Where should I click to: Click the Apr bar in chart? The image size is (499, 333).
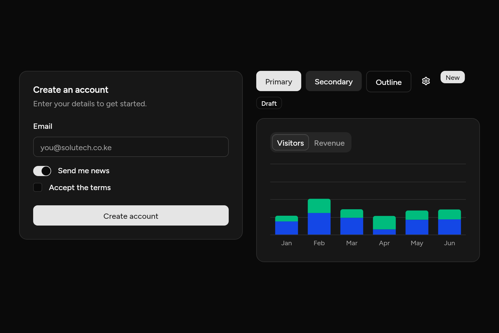tap(384, 225)
